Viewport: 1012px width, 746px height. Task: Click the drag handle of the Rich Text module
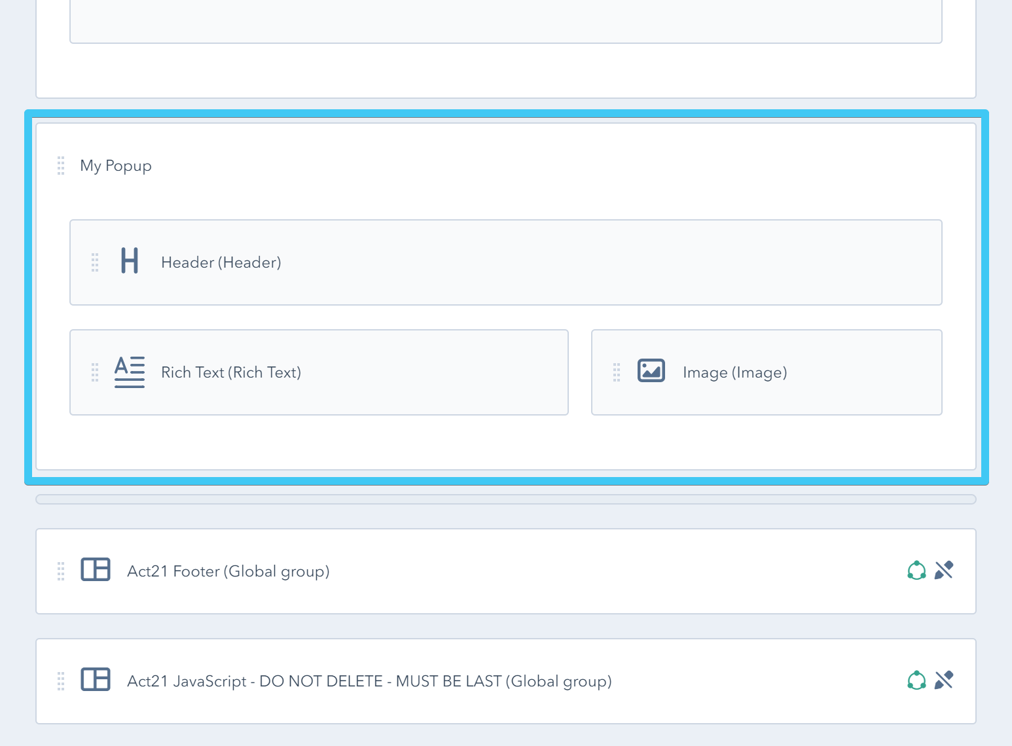click(94, 372)
